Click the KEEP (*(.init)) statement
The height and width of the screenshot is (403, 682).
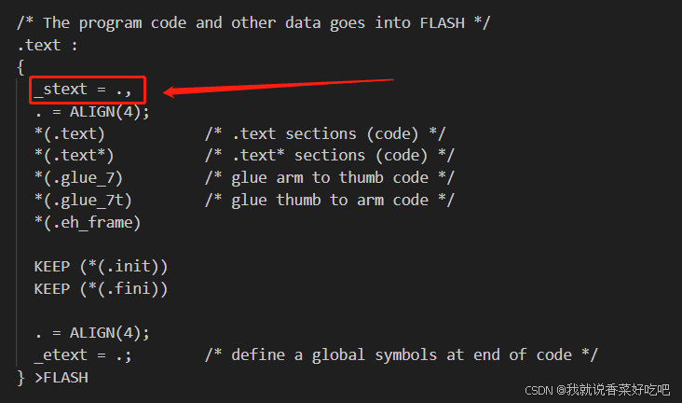point(101,266)
